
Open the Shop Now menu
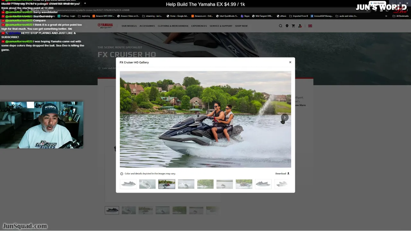241,26
